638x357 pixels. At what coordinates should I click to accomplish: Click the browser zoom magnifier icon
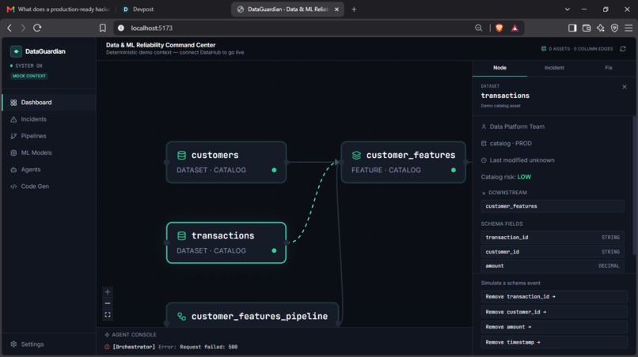coord(478,28)
